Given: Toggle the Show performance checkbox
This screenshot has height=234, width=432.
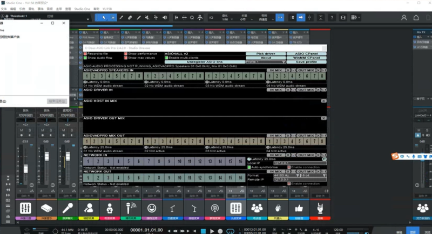Looking at the screenshot, I should [126, 54].
